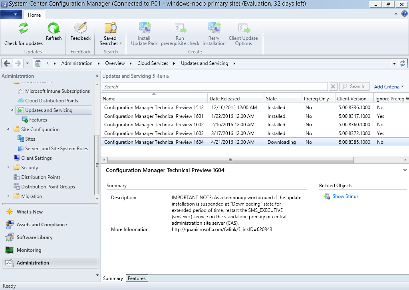
Task: Click the Features node icon
Action: (x=25, y=120)
